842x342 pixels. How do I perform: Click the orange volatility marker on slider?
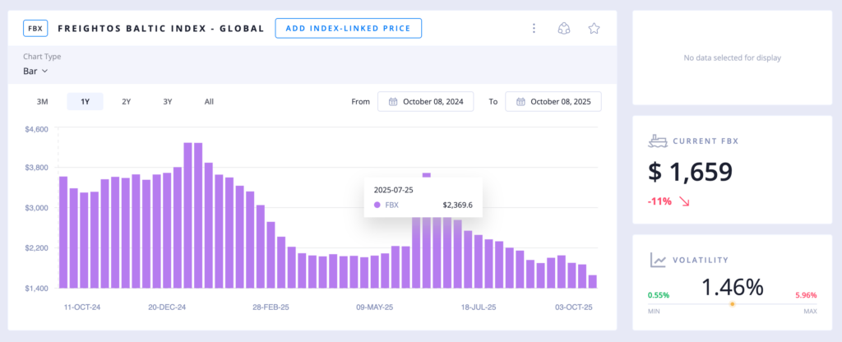click(x=732, y=303)
